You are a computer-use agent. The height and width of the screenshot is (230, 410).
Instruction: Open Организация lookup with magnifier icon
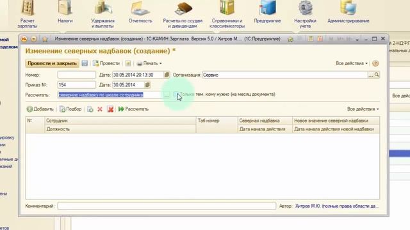(377, 75)
